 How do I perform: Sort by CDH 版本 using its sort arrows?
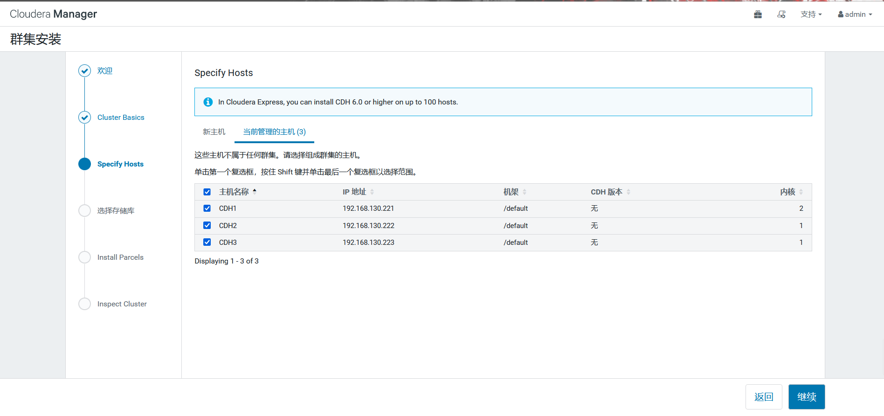tap(628, 192)
